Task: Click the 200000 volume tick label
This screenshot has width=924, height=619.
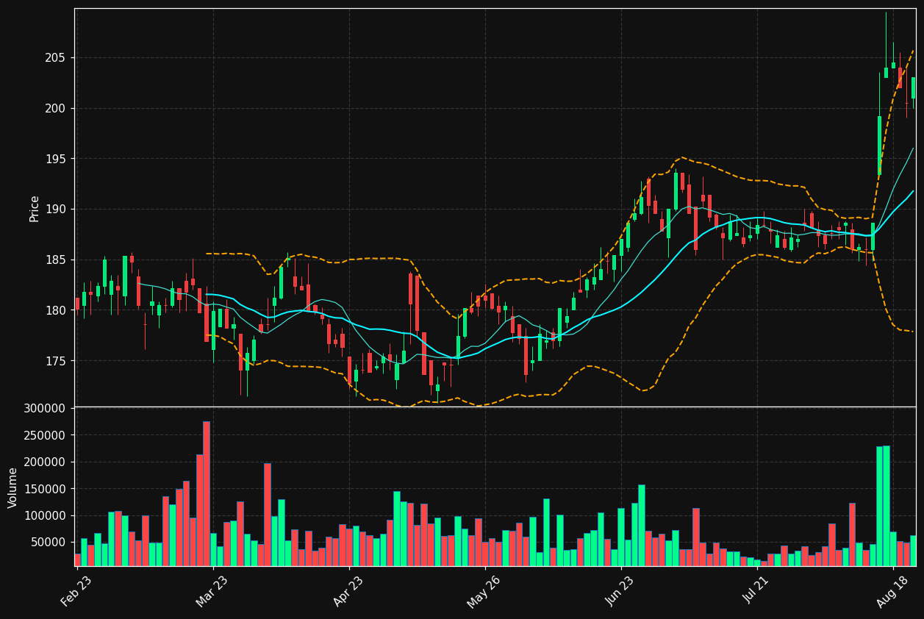Action: (46, 462)
